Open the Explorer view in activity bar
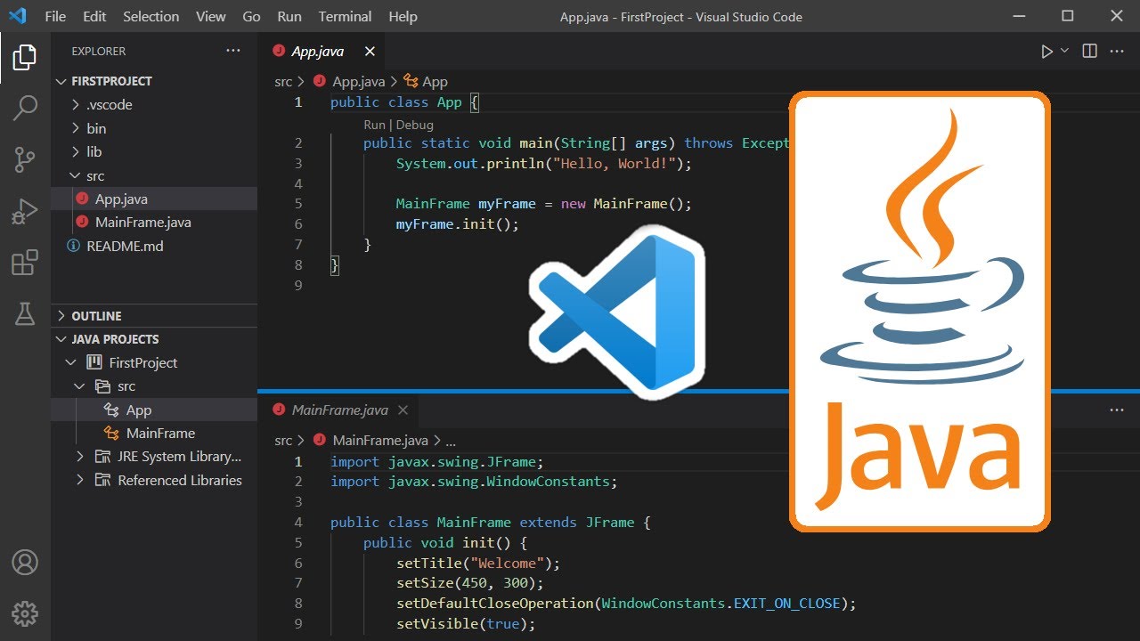 (x=25, y=58)
